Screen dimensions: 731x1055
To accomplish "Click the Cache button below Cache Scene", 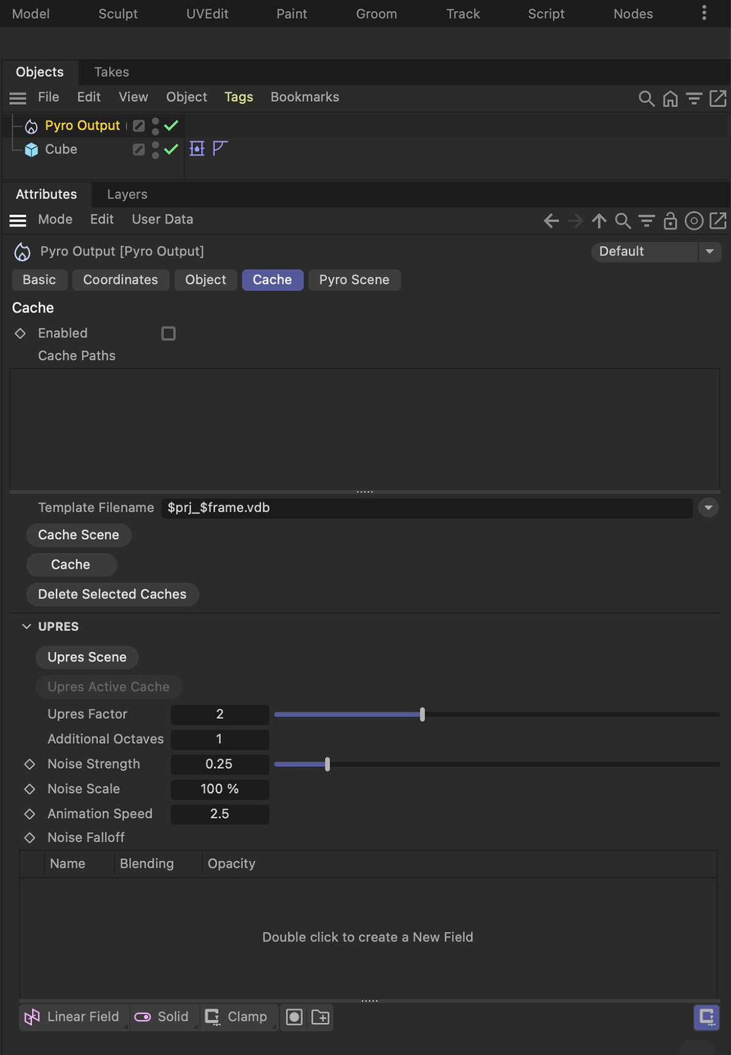I will click(x=71, y=565).
